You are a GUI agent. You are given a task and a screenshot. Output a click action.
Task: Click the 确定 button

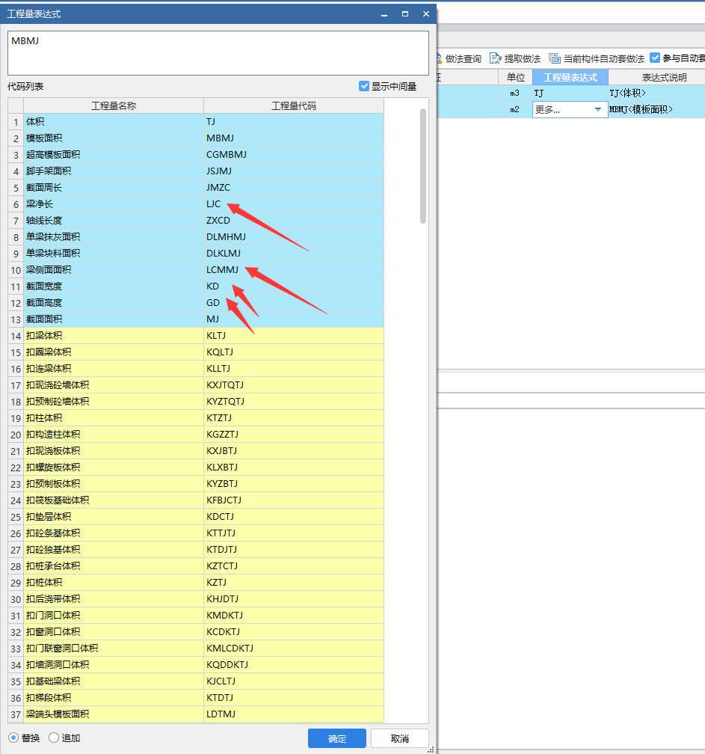[337, 738]
